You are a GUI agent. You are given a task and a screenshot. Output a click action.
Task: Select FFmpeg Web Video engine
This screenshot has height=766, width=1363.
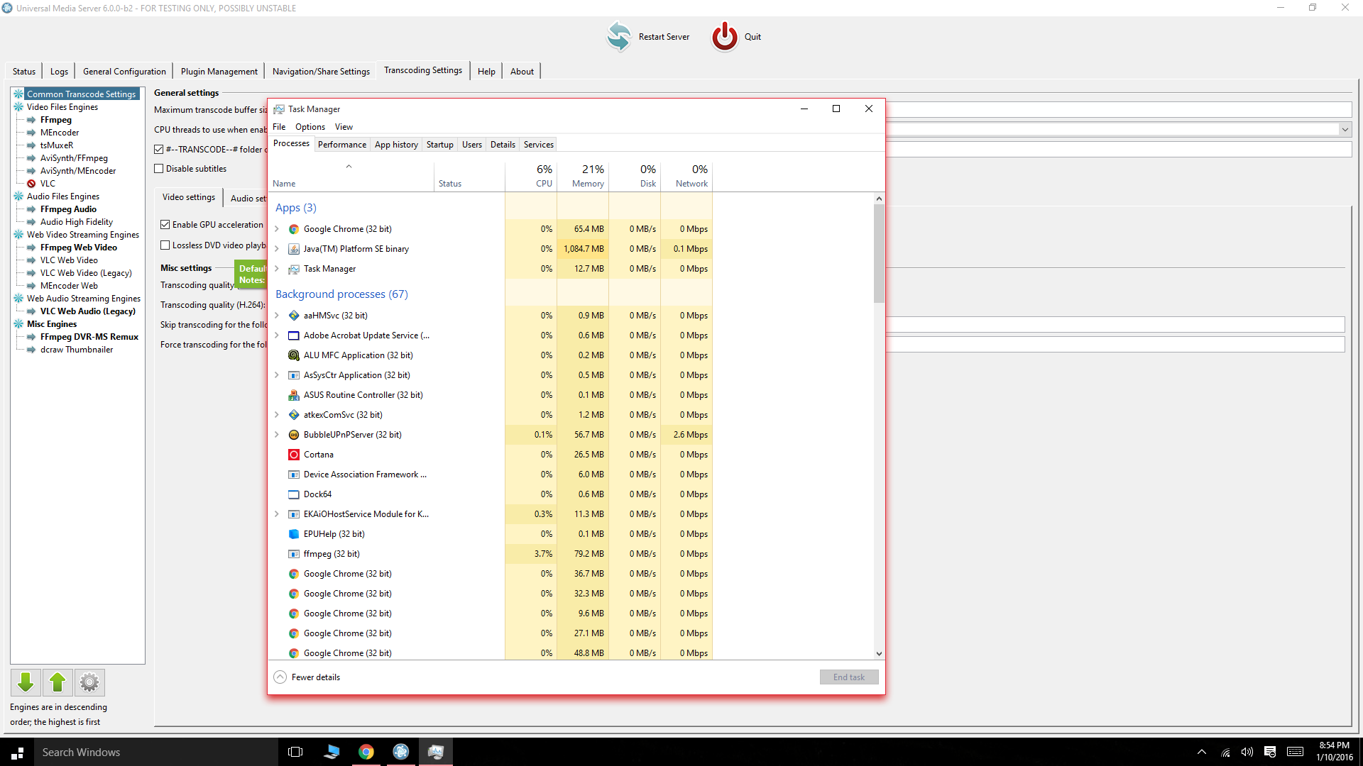click(78, 248)
